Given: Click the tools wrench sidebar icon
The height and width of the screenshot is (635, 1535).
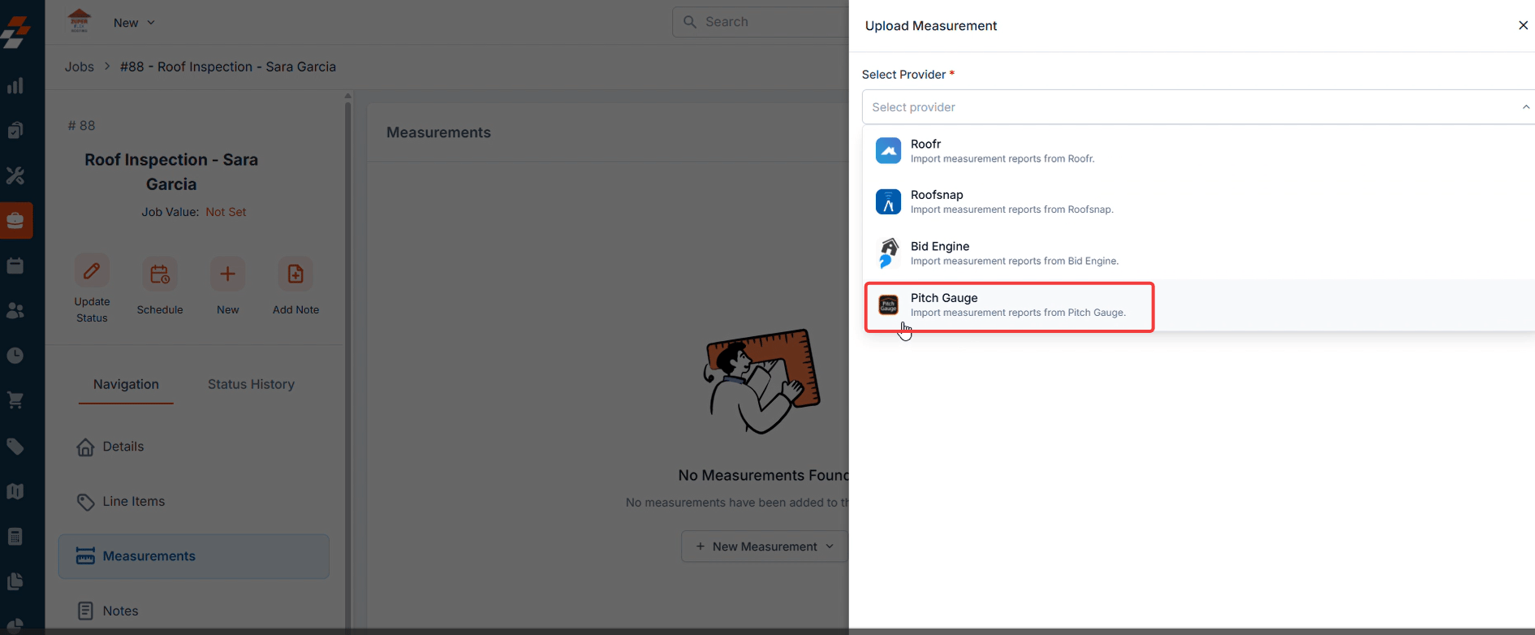Looking at the screenshot, I should (15, 175).
